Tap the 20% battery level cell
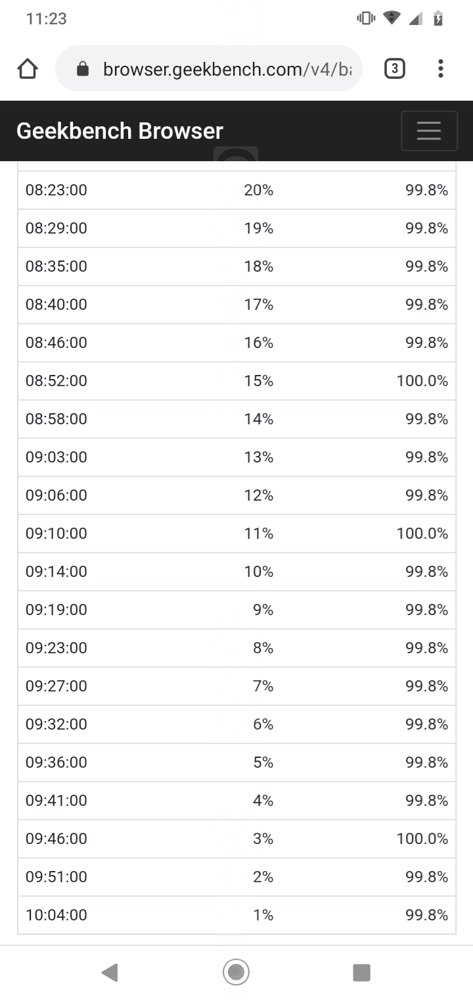The image size is (473, 1000). click(258, 190)
